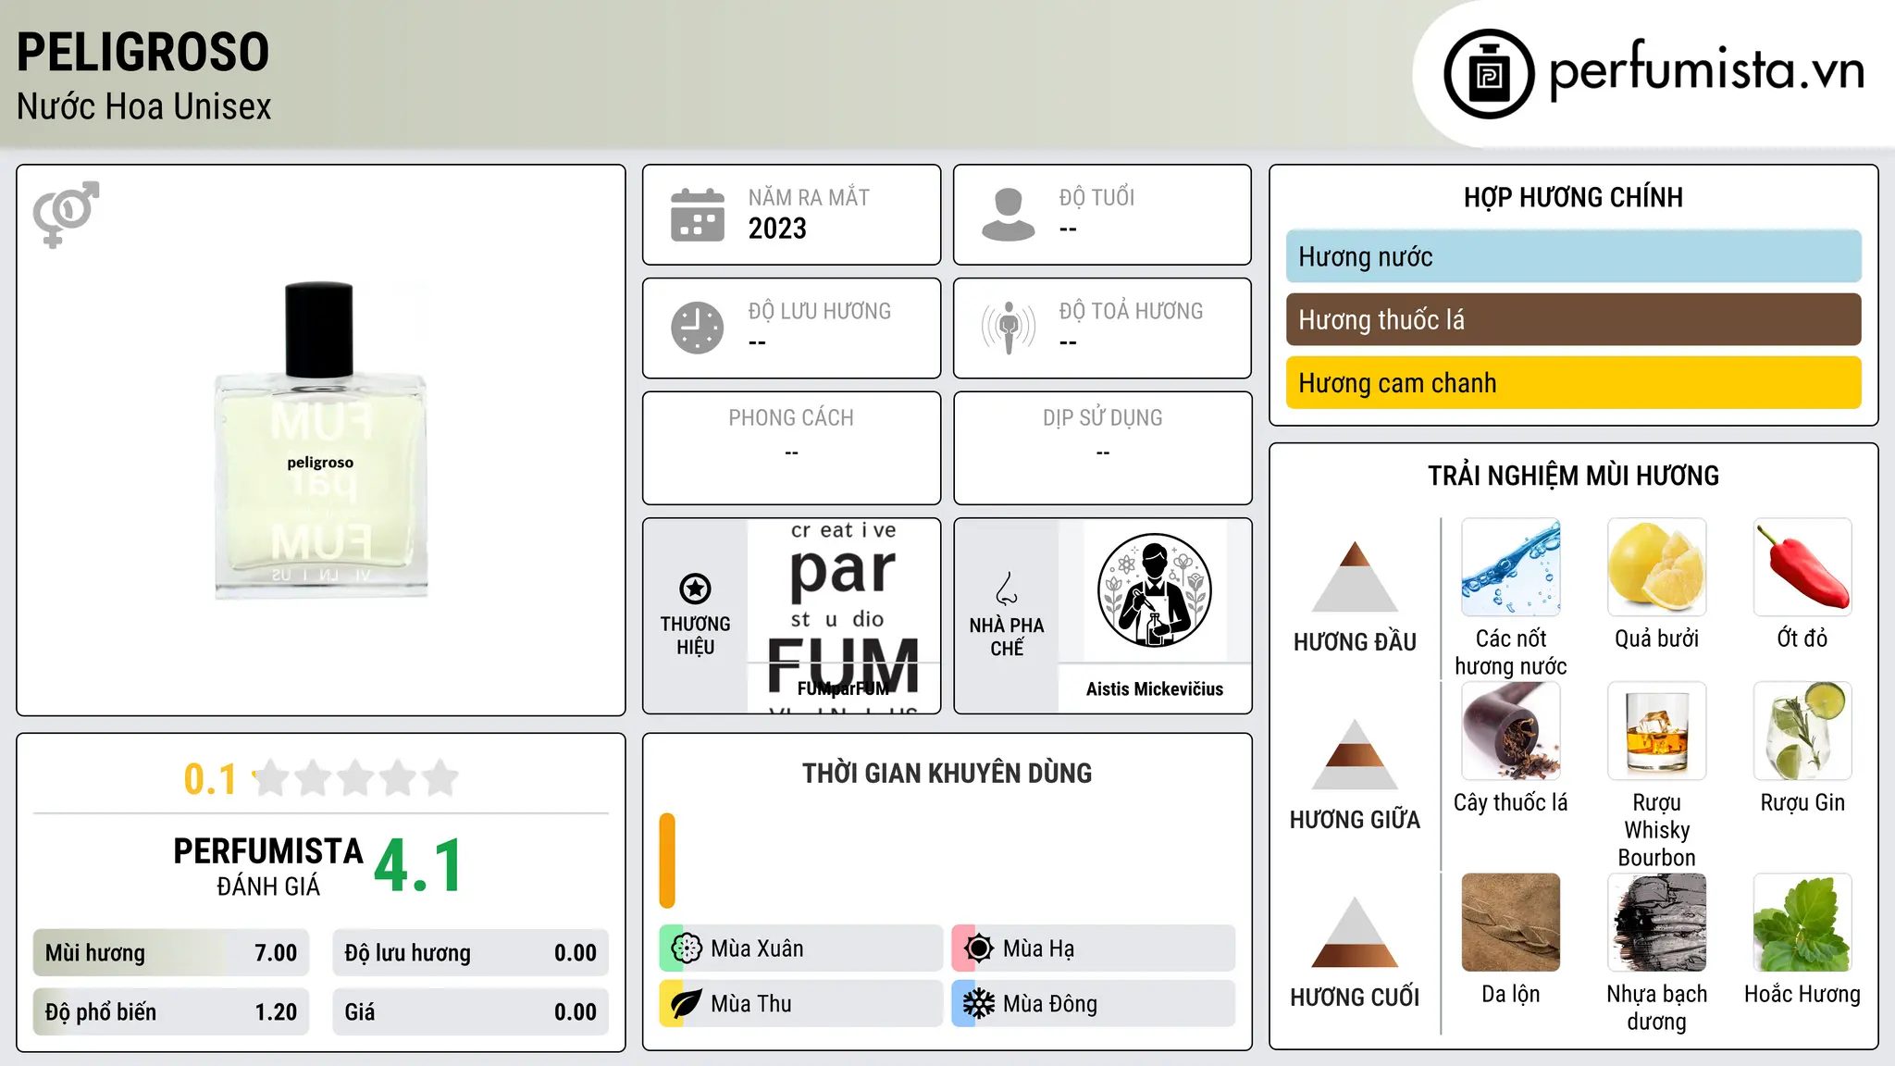The image size is (1895, 1066).
Task: Select the Rượu Whisky Bourbon note image
Action: (1656, 731)
